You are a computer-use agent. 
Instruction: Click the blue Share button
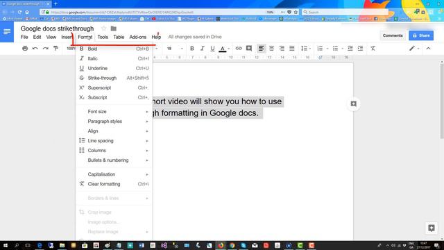[x=421, y=35]
